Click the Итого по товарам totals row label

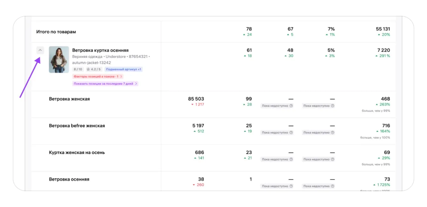(x=56, y=32)
